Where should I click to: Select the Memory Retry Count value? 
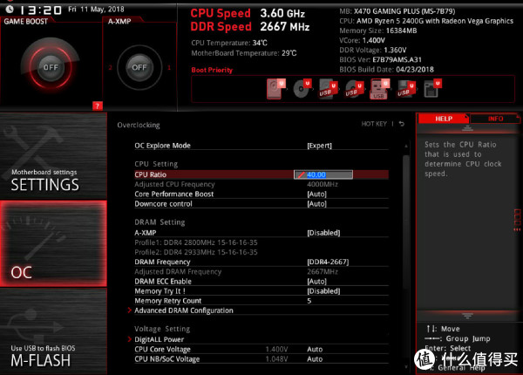309,301
